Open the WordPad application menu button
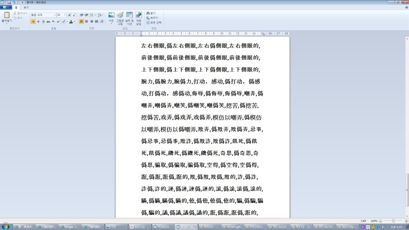409x230 pixels. pyautogui.click(x=6, y=7)
